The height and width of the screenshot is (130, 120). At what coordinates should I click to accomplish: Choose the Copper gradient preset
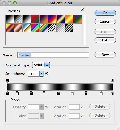click(x=18, y=28)
